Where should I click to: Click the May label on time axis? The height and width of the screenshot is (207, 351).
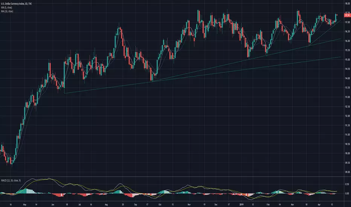click(x=24, y=204)
